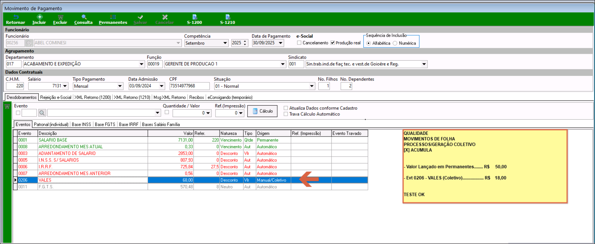Click the Incluir plus icon
595x244 pixels.
pyautogui.click(x=39, y=17)
